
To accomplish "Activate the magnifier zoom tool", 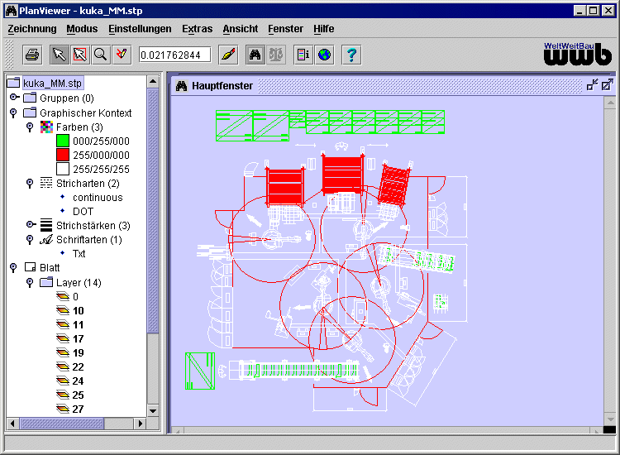I will pos(100,55).
